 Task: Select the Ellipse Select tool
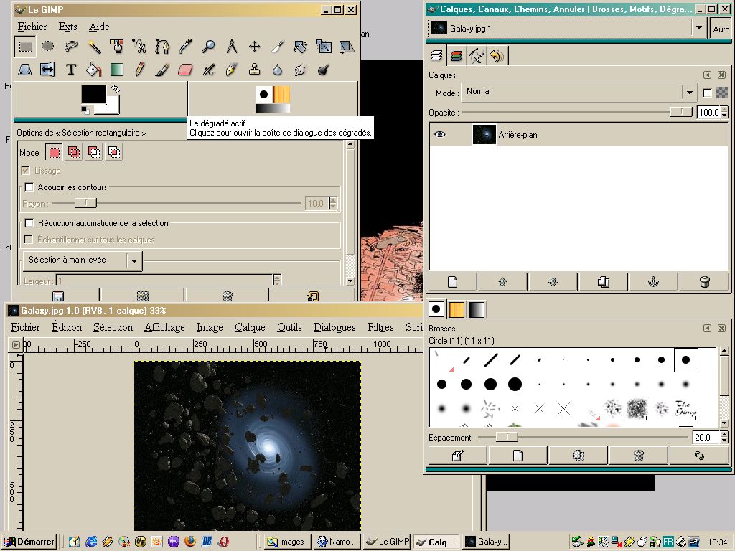pyautogui.click(x=48, y=47)
